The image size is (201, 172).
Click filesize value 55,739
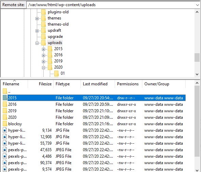pos(46,143)
